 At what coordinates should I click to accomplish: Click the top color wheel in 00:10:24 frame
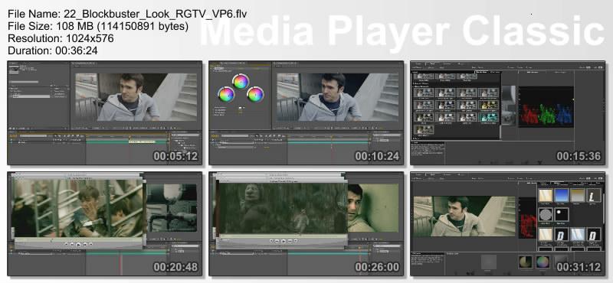pos(241,81)
